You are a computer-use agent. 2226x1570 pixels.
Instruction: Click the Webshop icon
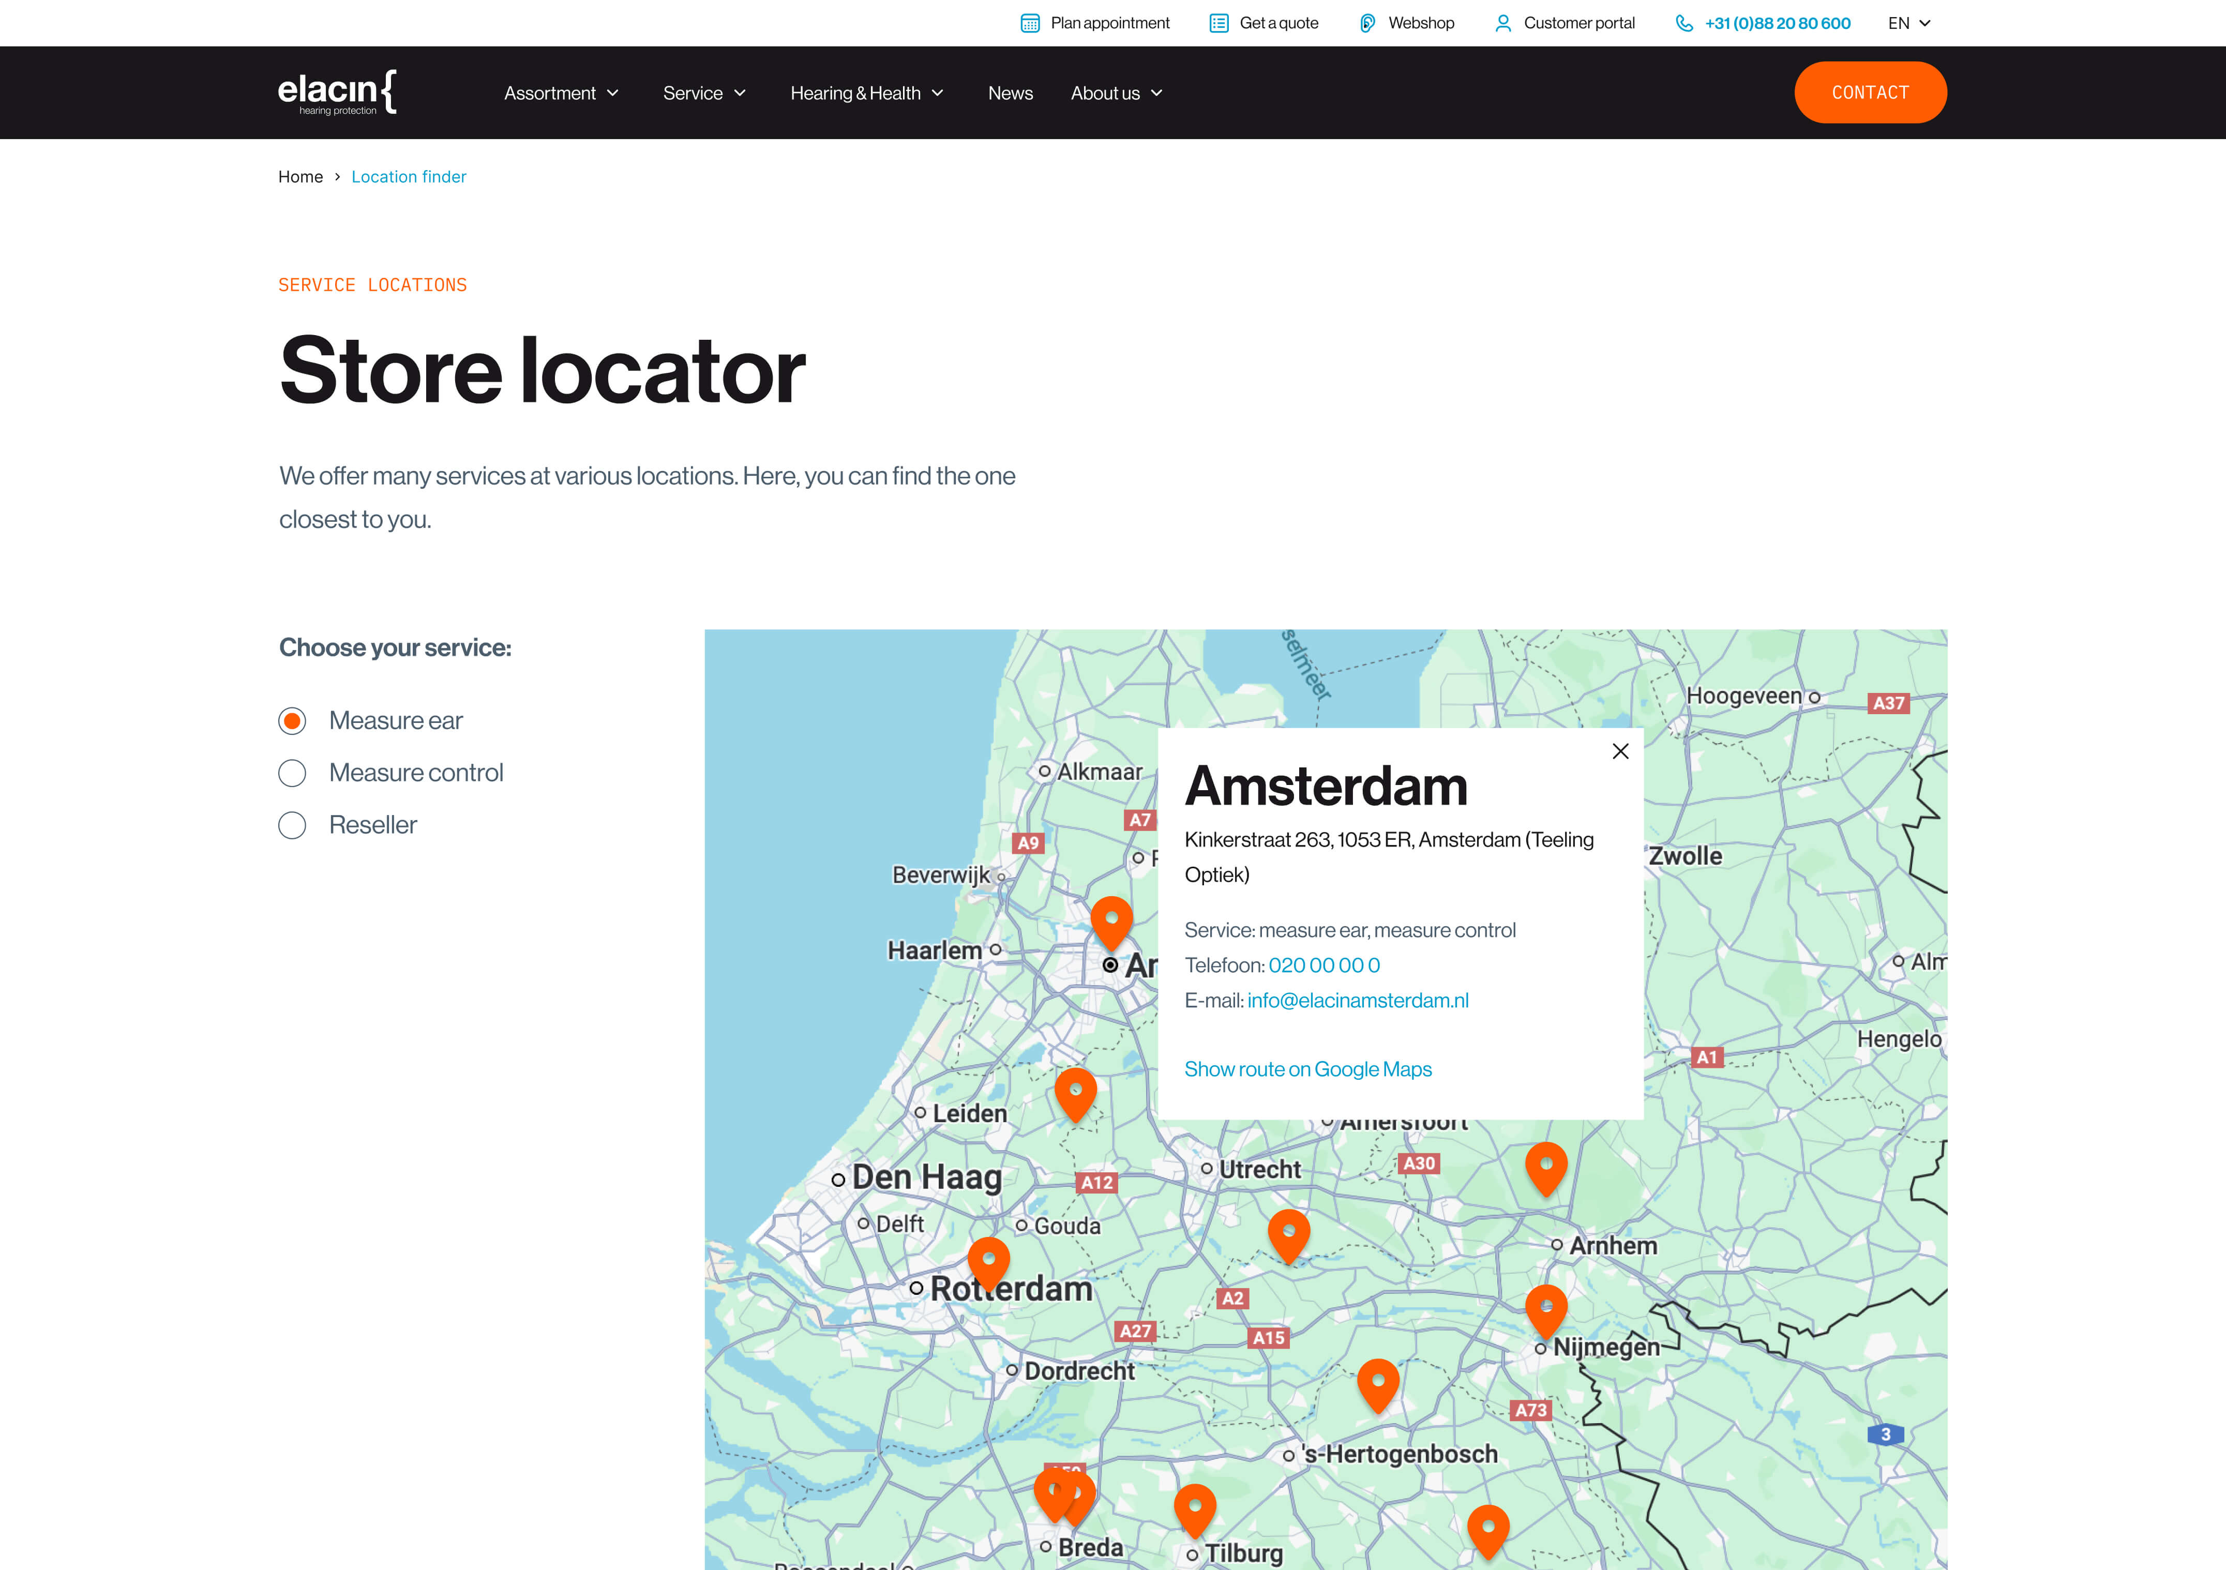coord(1367,22)
